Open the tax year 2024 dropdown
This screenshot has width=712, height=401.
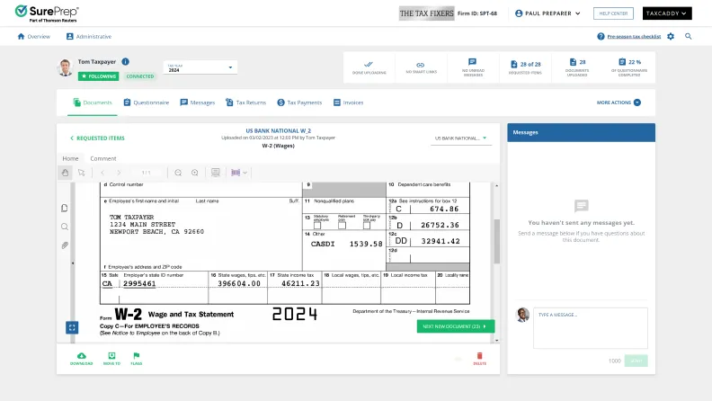click(200, 67)
